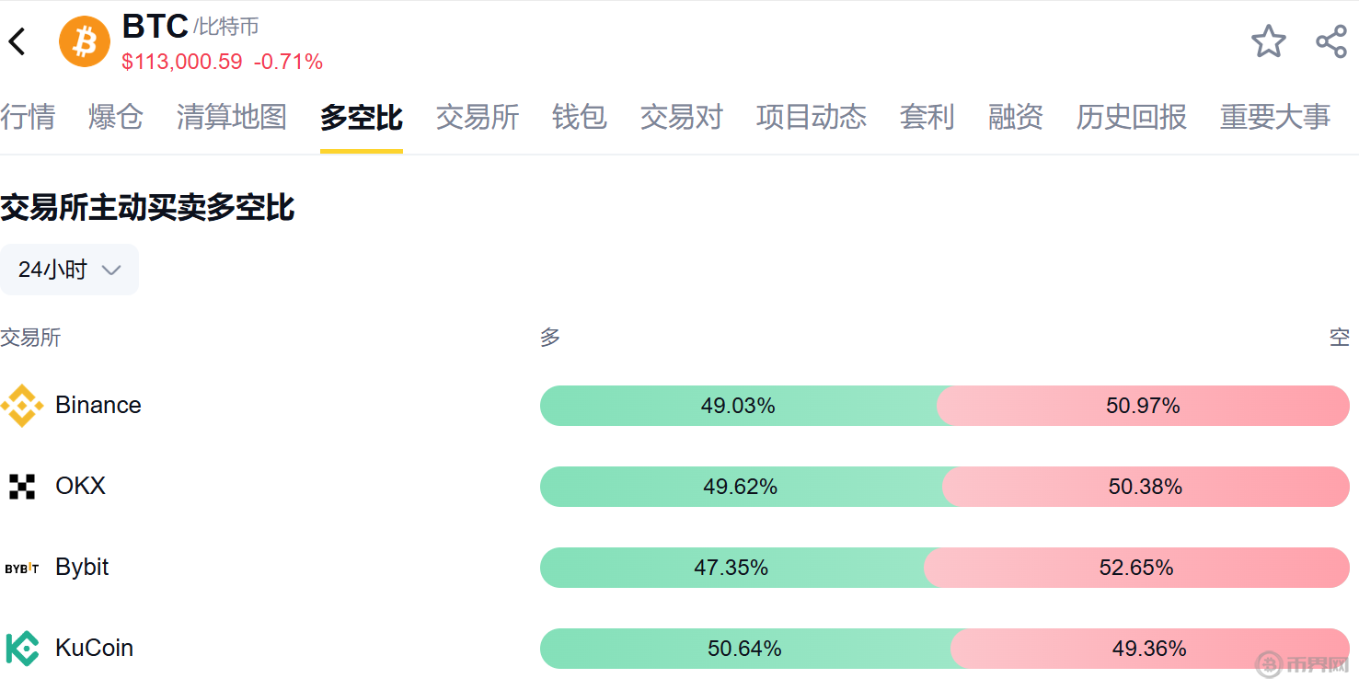Click the Binance exchange logo
The image size is (1359, 690).
(22, 406)
